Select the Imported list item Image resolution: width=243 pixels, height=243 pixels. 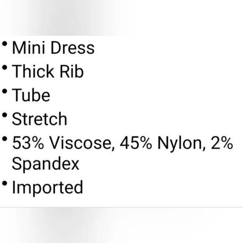[47, 188]
